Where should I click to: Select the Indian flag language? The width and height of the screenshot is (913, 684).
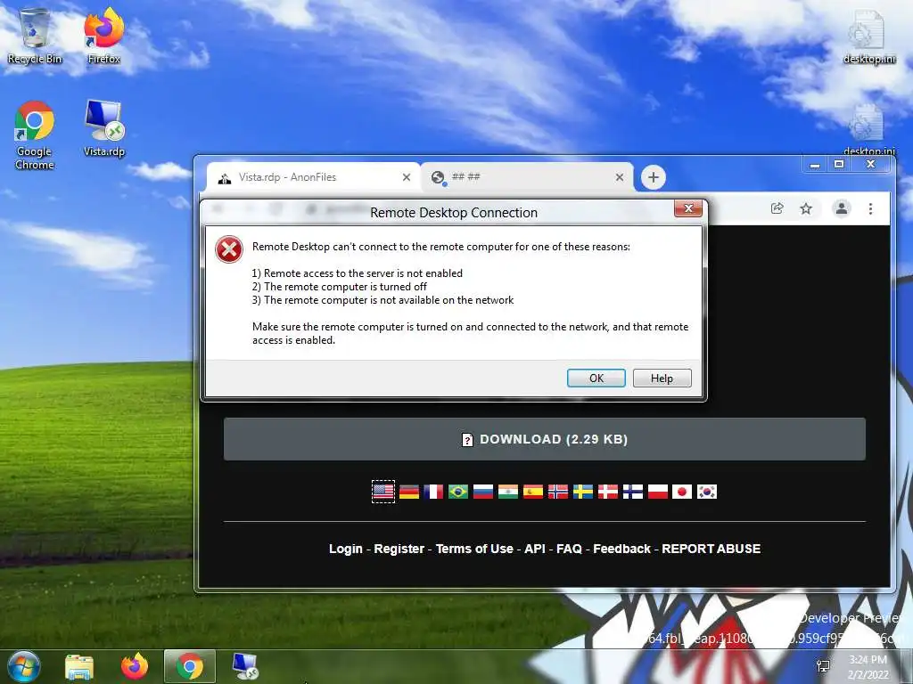[507, 492]
